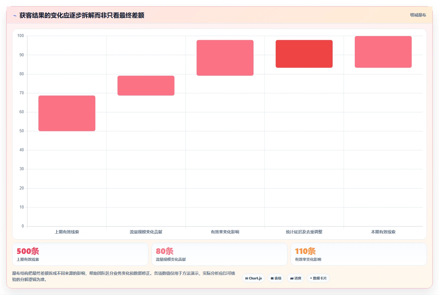Click the 110条 value in the third card

pos(305,251)
